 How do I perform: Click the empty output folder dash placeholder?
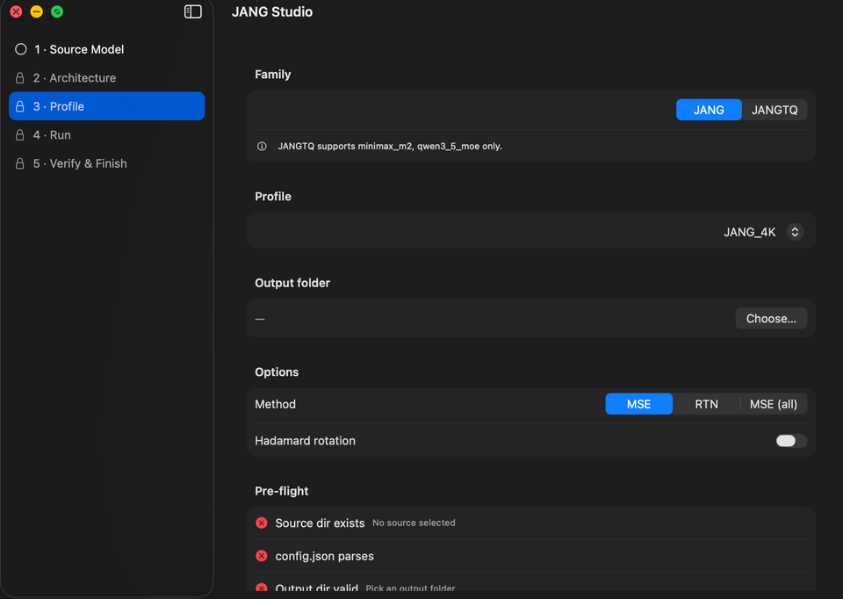pyautogui.click(x=260, y=319)
